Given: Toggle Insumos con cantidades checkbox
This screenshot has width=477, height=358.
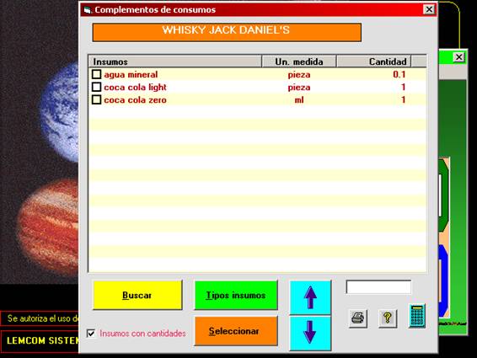Looking at the screenshot, I should [x=91, y=334].
